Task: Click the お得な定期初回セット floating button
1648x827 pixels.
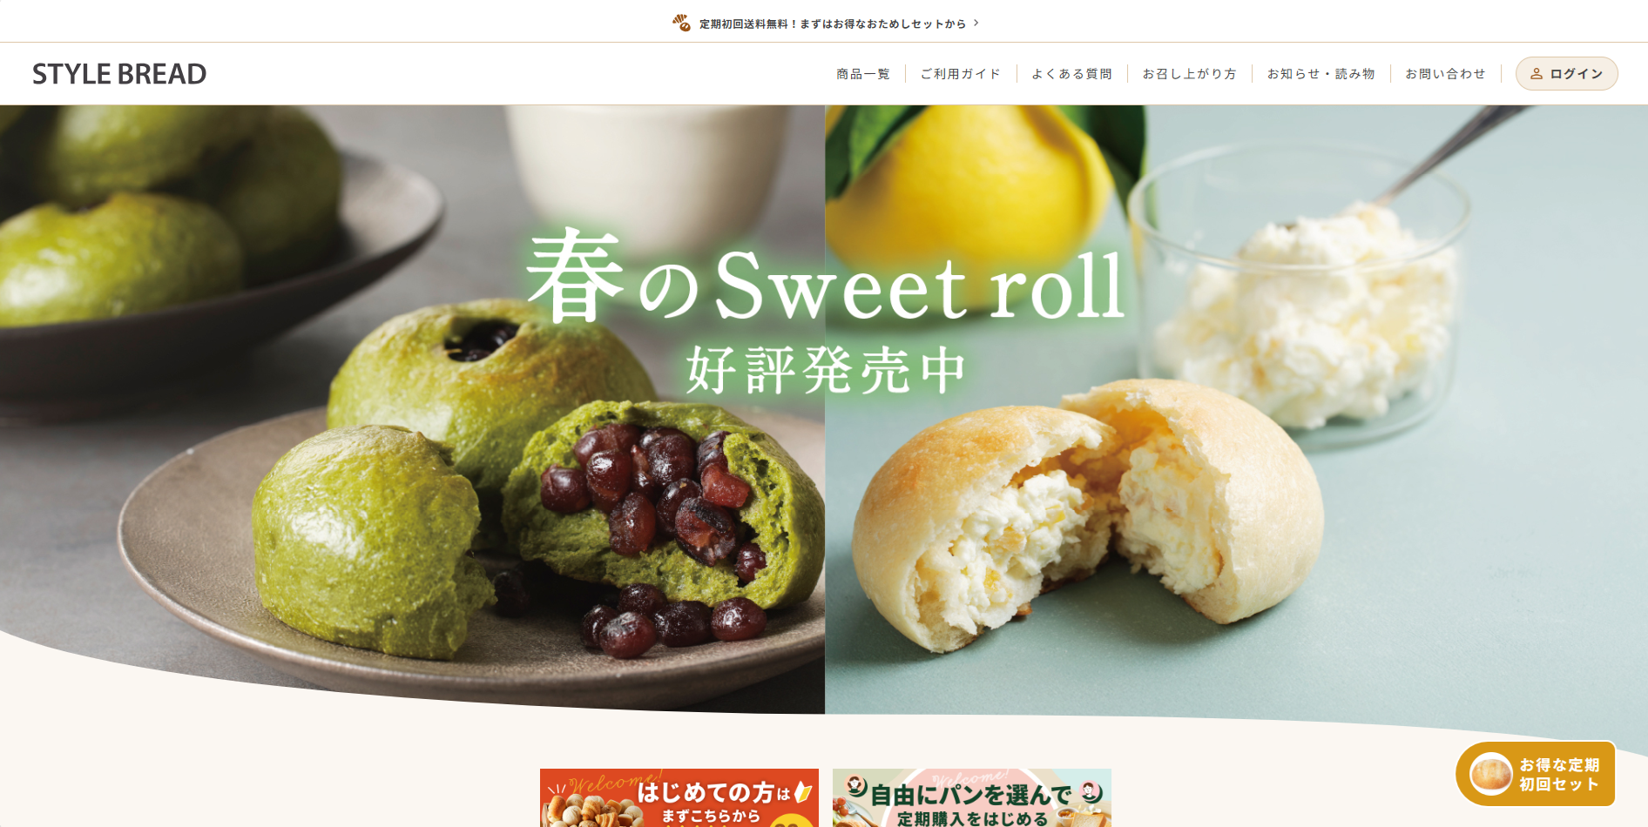Action: 1536,774
